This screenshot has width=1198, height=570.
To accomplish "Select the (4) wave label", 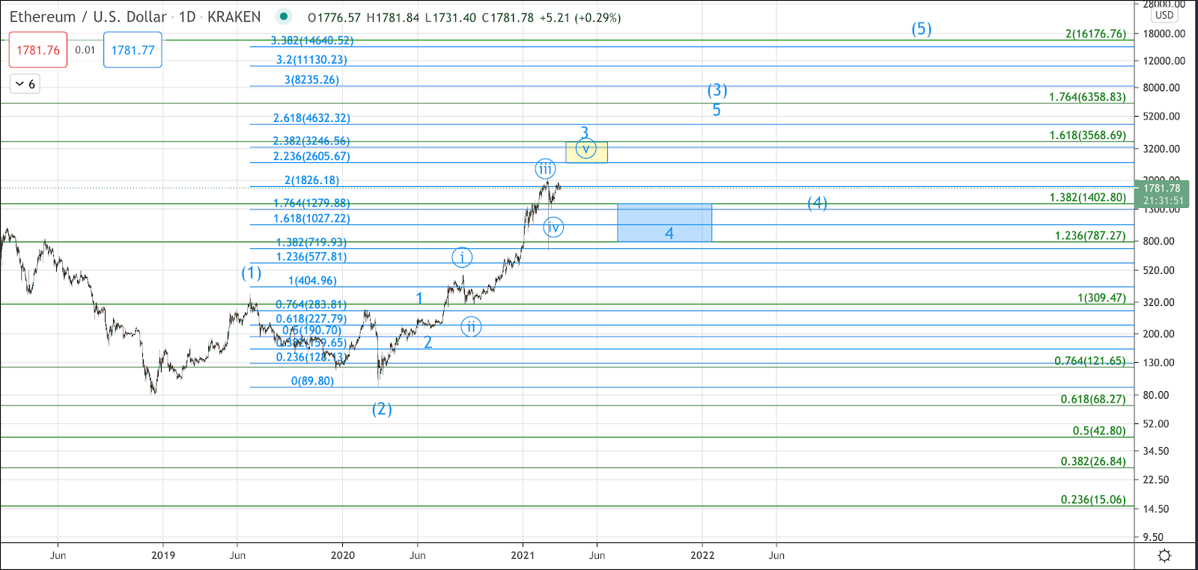I will [817, 203].
